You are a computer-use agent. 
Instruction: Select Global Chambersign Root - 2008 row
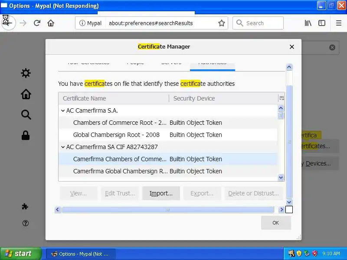pos(168,135)
